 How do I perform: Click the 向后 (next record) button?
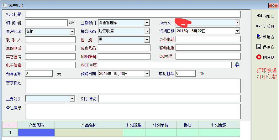click(265, 26)
